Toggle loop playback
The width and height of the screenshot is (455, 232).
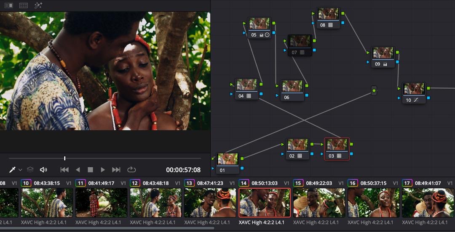131,169
